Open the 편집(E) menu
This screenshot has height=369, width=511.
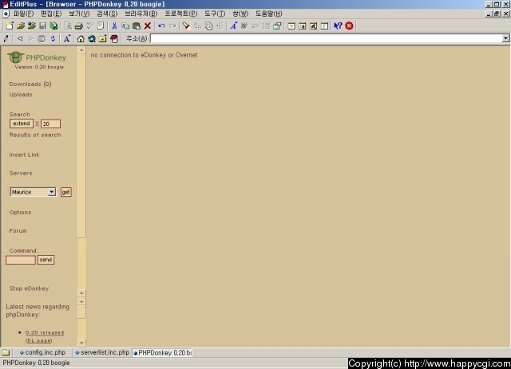pos(51,14)
